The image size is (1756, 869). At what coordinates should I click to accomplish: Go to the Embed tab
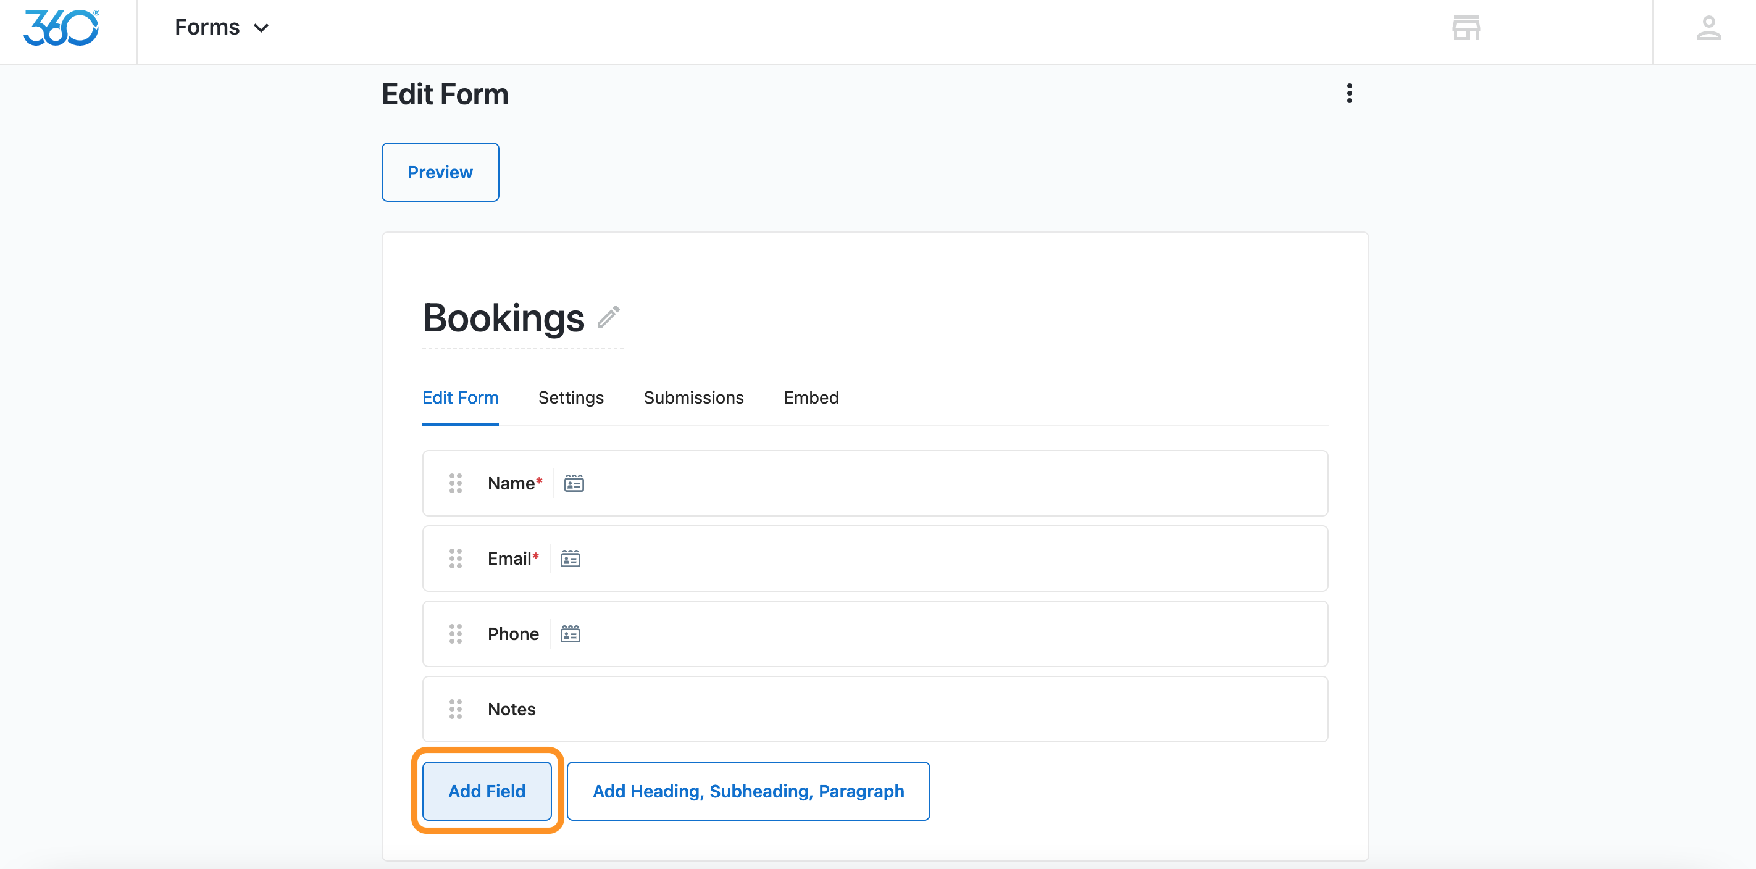tap(811, 397)
